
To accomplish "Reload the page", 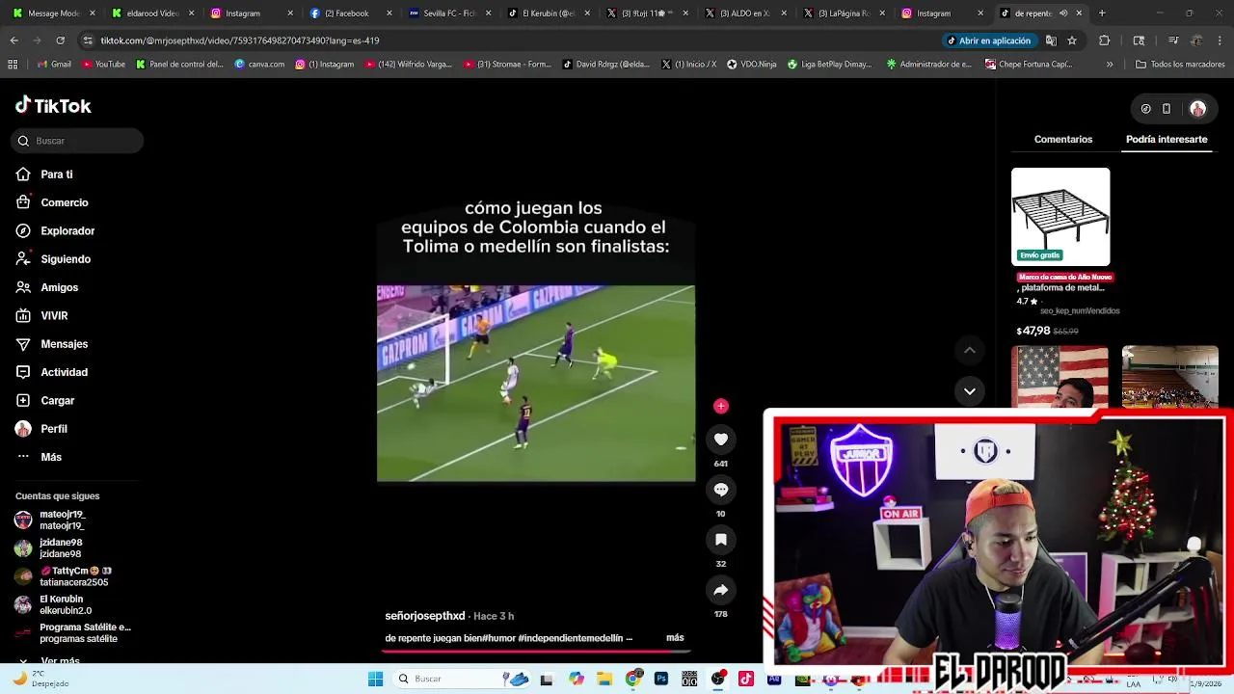I will pyautogui.click(x=60, y=40).
